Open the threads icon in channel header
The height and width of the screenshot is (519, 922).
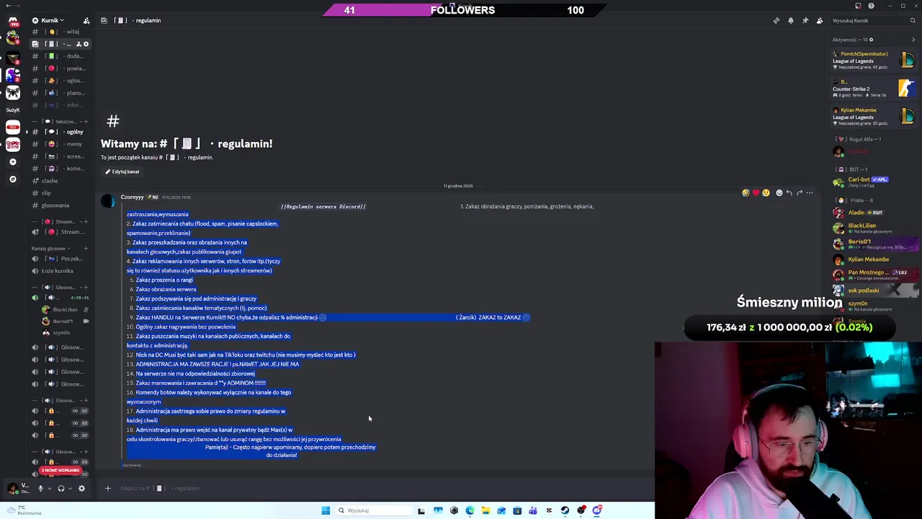click(x=776, y=20)
